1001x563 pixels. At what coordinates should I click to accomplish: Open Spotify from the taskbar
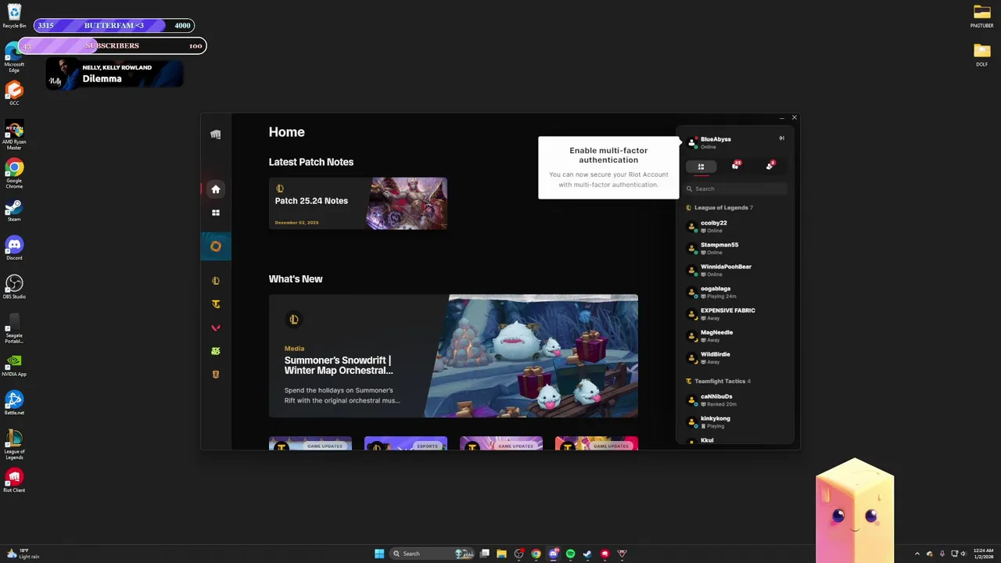click(570, 554)
